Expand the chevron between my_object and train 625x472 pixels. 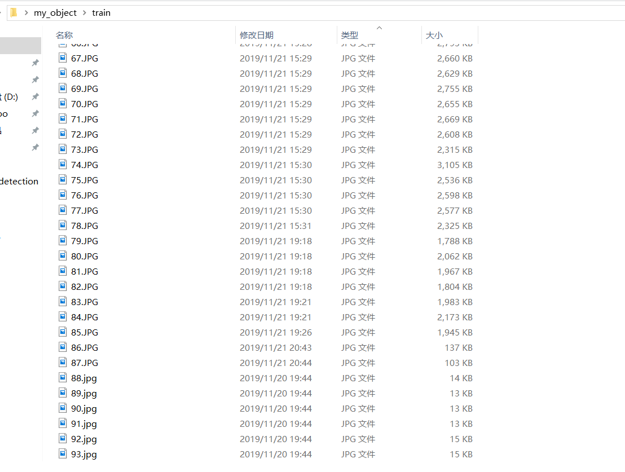(x=85, y=13)
